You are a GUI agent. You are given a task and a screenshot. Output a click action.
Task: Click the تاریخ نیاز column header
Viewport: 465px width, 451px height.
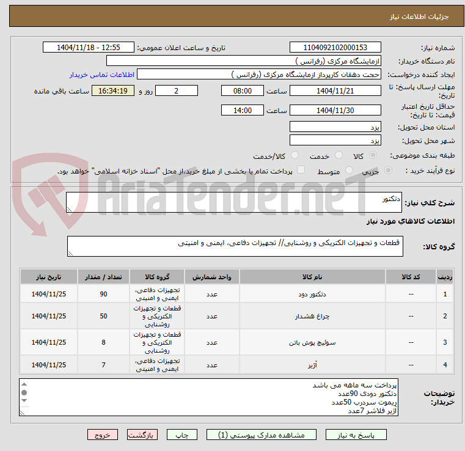point(49,277)
